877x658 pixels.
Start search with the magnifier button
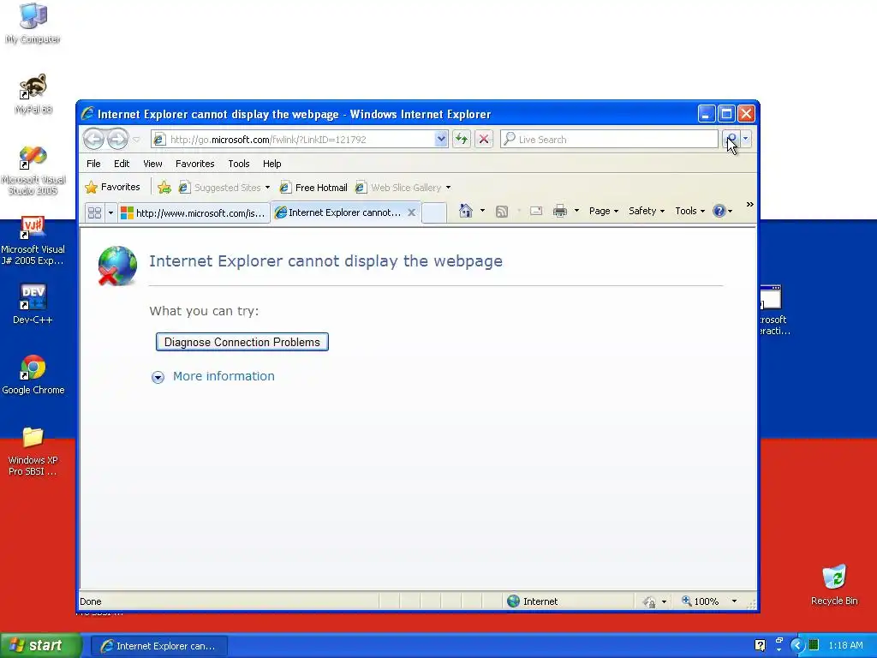731,139
